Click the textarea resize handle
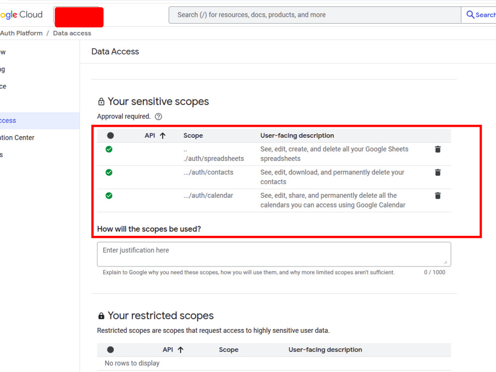 445,262
